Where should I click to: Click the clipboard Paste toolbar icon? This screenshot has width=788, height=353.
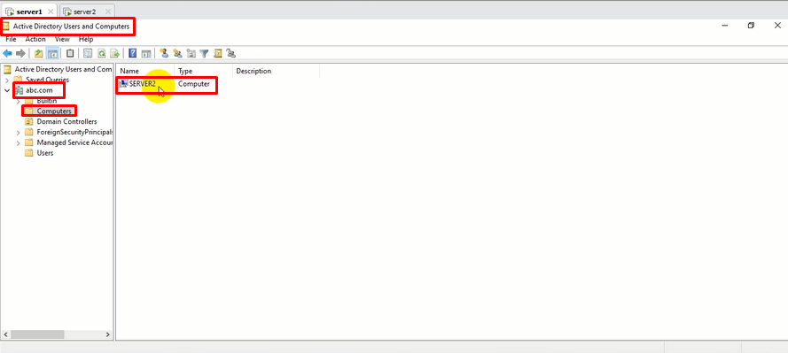point(70,53)
